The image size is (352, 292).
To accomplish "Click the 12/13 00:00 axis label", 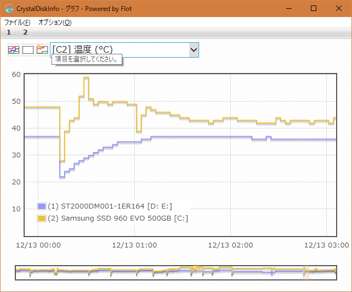I will pyautogui.click(x=38, y=245).
